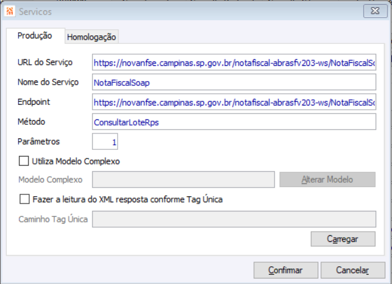Viewport: 392px width, 284px height.
Task: Click the Parâmetros label text
Action: click(39, 141)
